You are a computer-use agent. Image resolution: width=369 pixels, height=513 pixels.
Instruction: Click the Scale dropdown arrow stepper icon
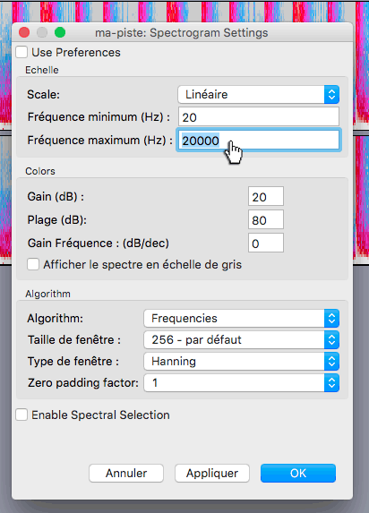pos(331,95)
